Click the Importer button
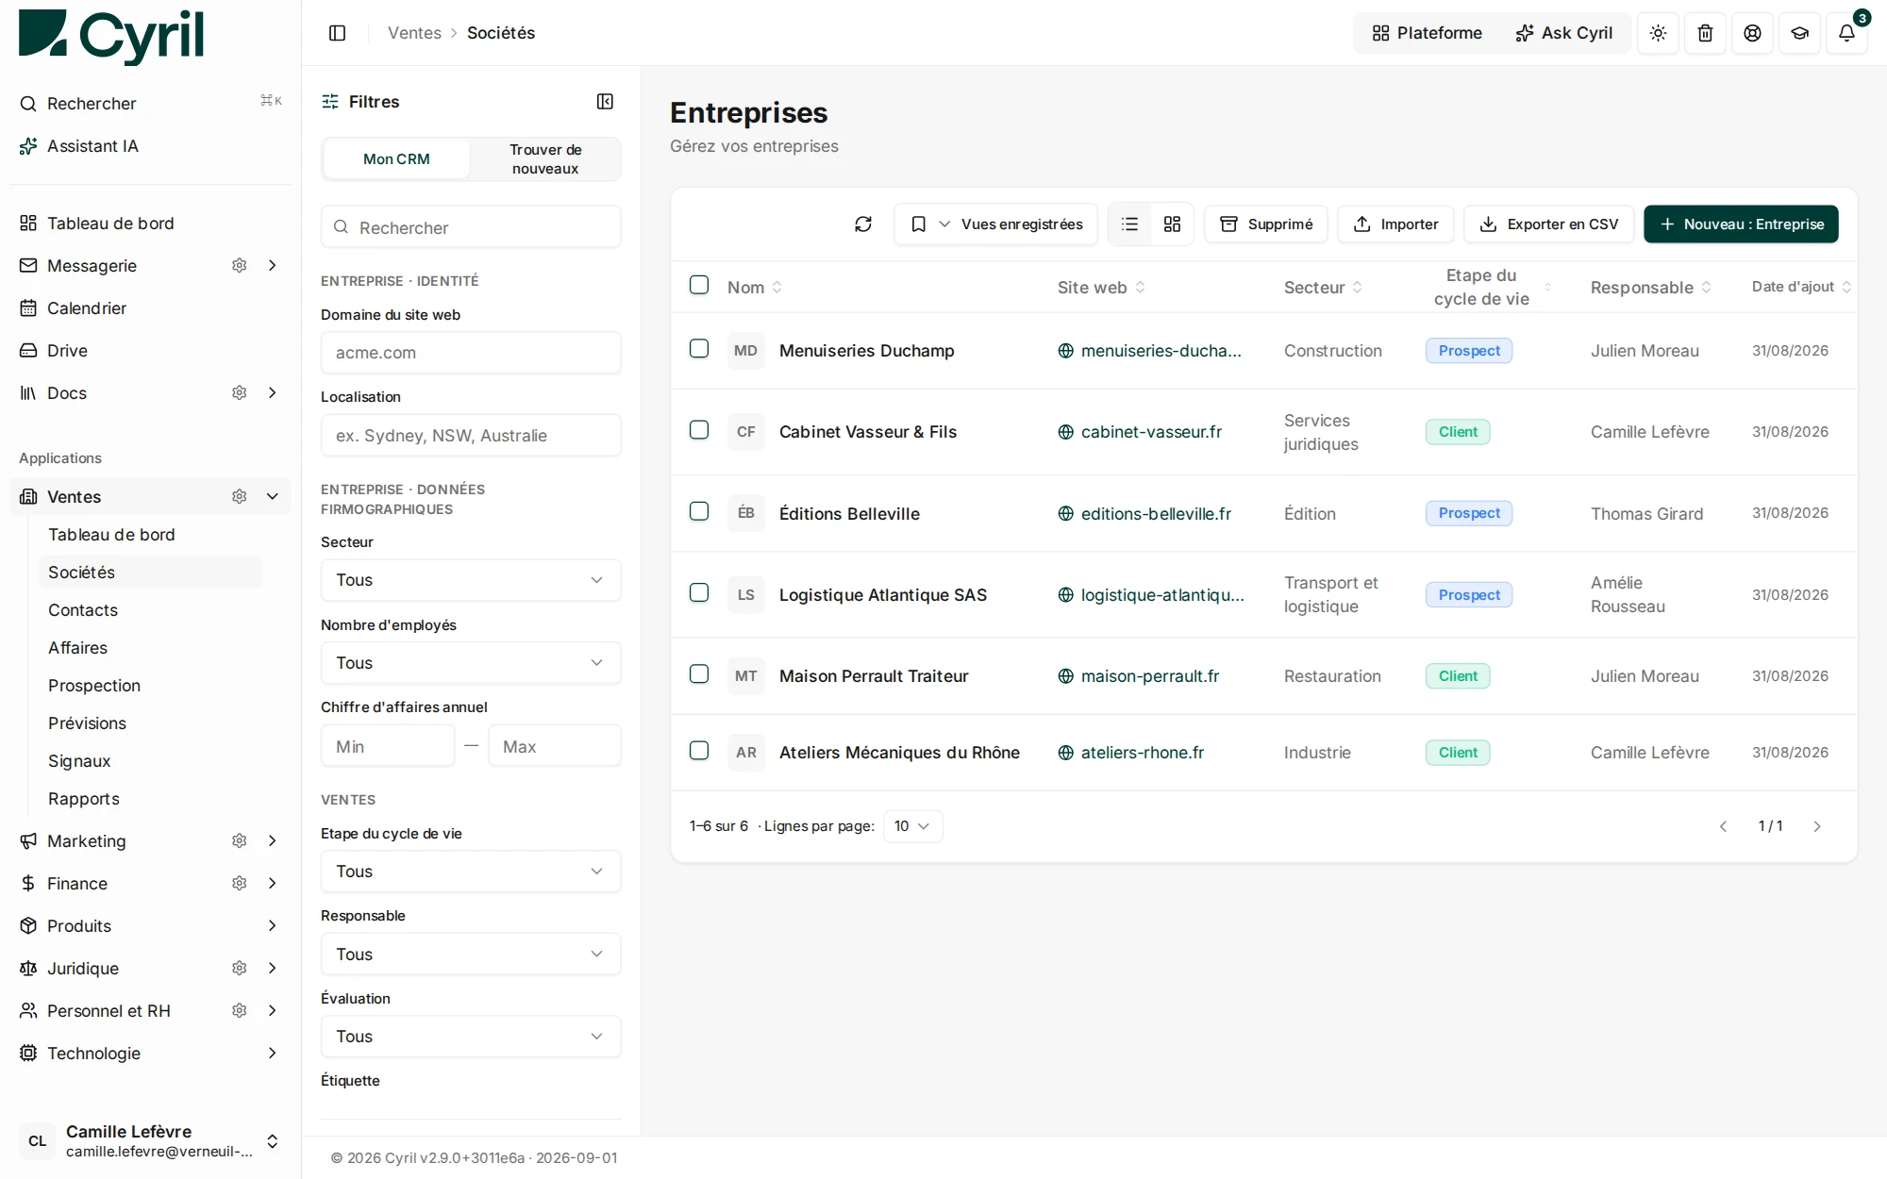 (x=1395, y=224)
